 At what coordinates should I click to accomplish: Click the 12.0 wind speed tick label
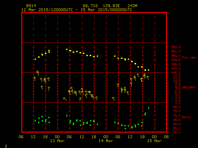click(x=175, y=76)
